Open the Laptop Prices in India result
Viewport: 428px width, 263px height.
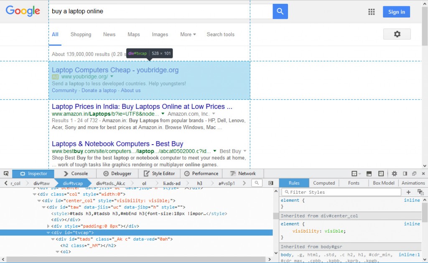tap(142, 107)
